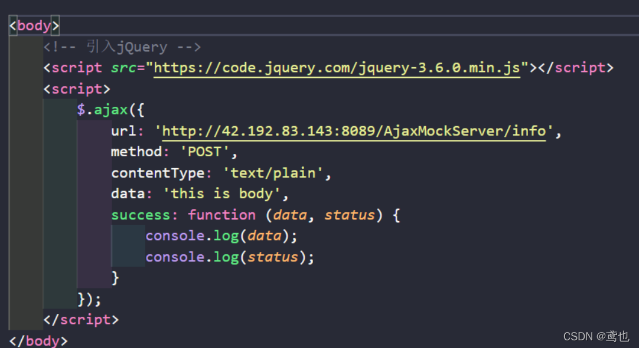
Task: Click the success property key
Action: pyautogui.click(x=141, y=215)
